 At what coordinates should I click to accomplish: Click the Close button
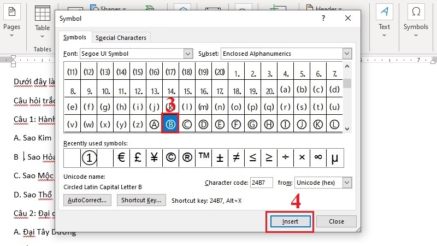pos(336,221)
